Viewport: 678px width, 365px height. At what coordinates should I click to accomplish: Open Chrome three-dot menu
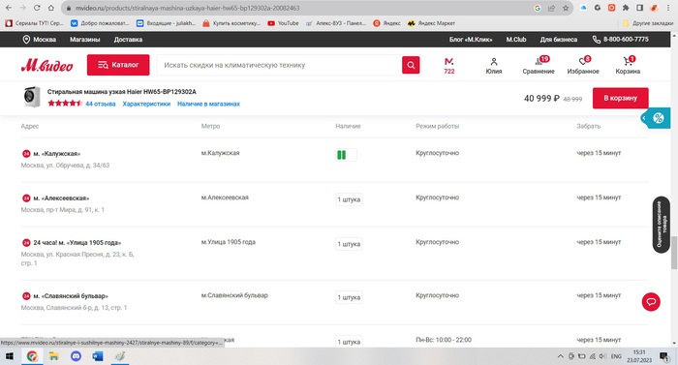(x=668, y=8)
